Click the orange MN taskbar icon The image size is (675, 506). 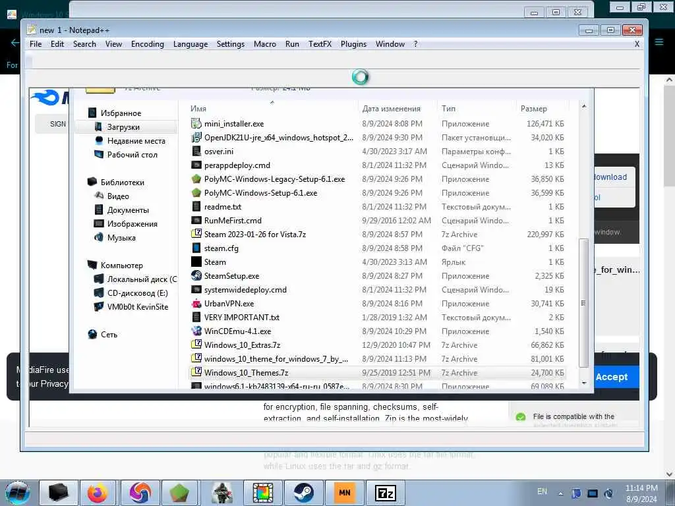(x=345, y=493)
